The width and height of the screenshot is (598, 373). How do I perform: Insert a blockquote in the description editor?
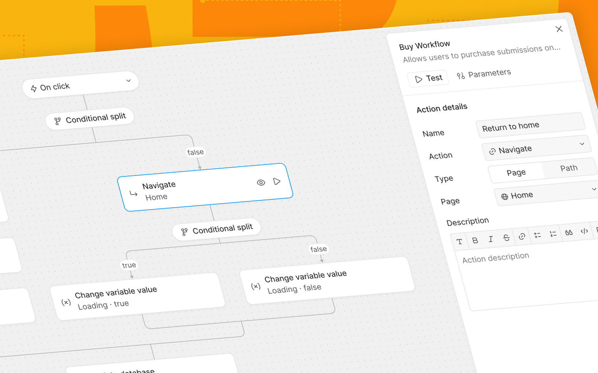(x=568, y=232)
